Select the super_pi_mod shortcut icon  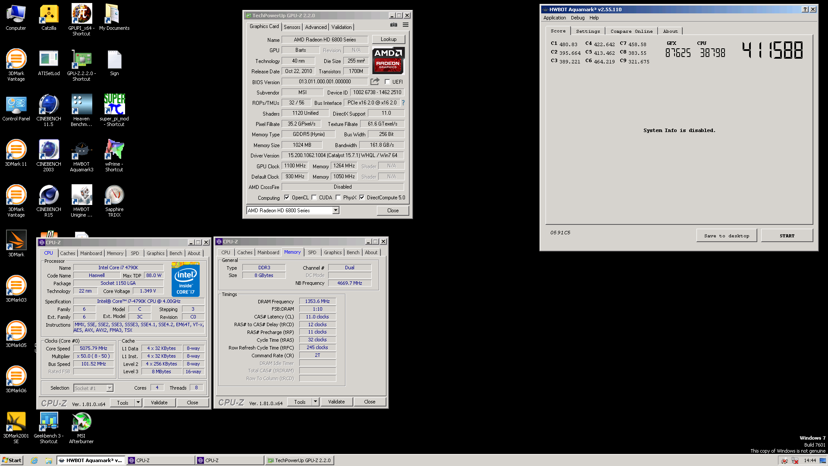(x=114, y=110)
